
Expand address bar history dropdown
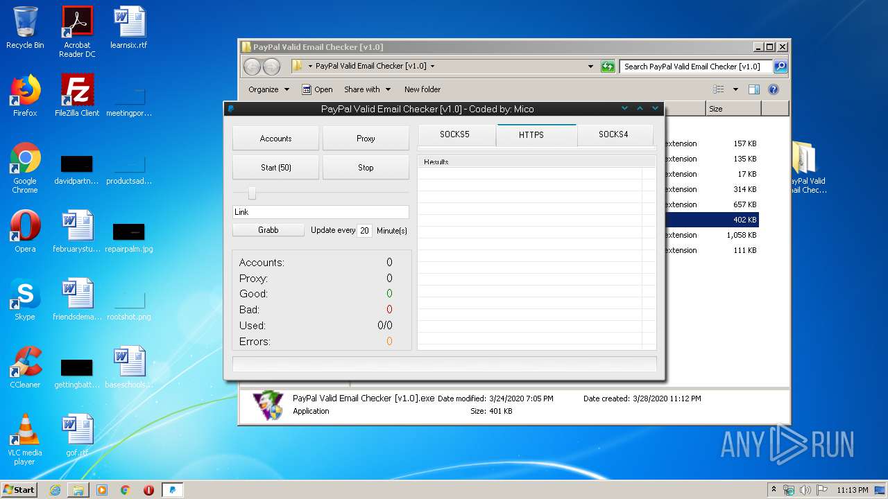pyautogui.click(x=590, y=67)
